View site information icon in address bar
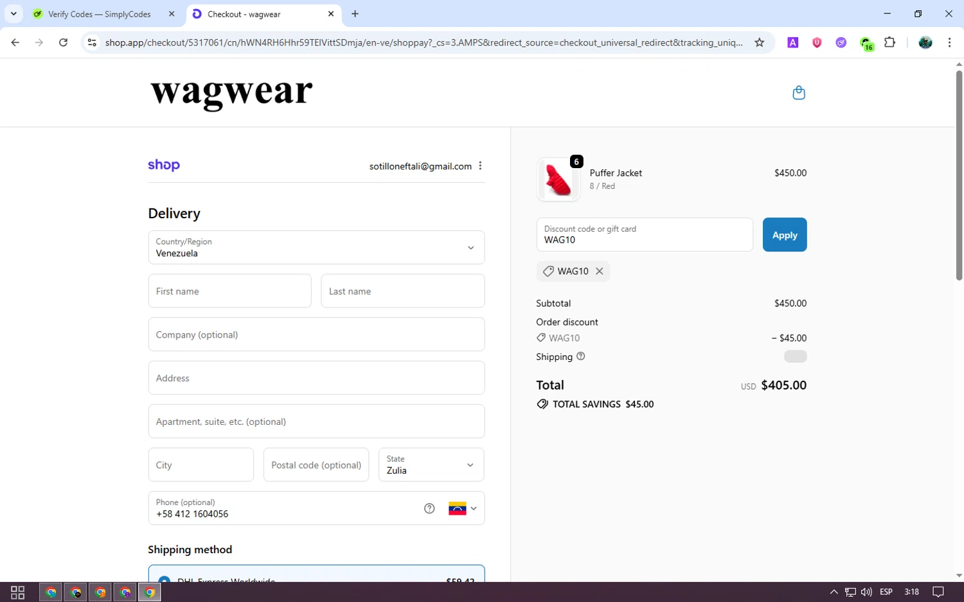 click(x=92, y=42)
